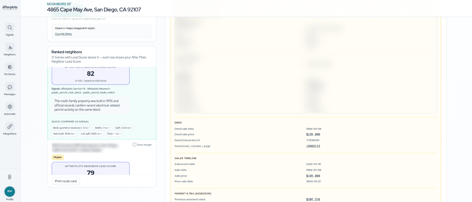Open the Messages chat icon
This screenshot has height=202, width=472.
pyautogui.click(x=10, y=87)
